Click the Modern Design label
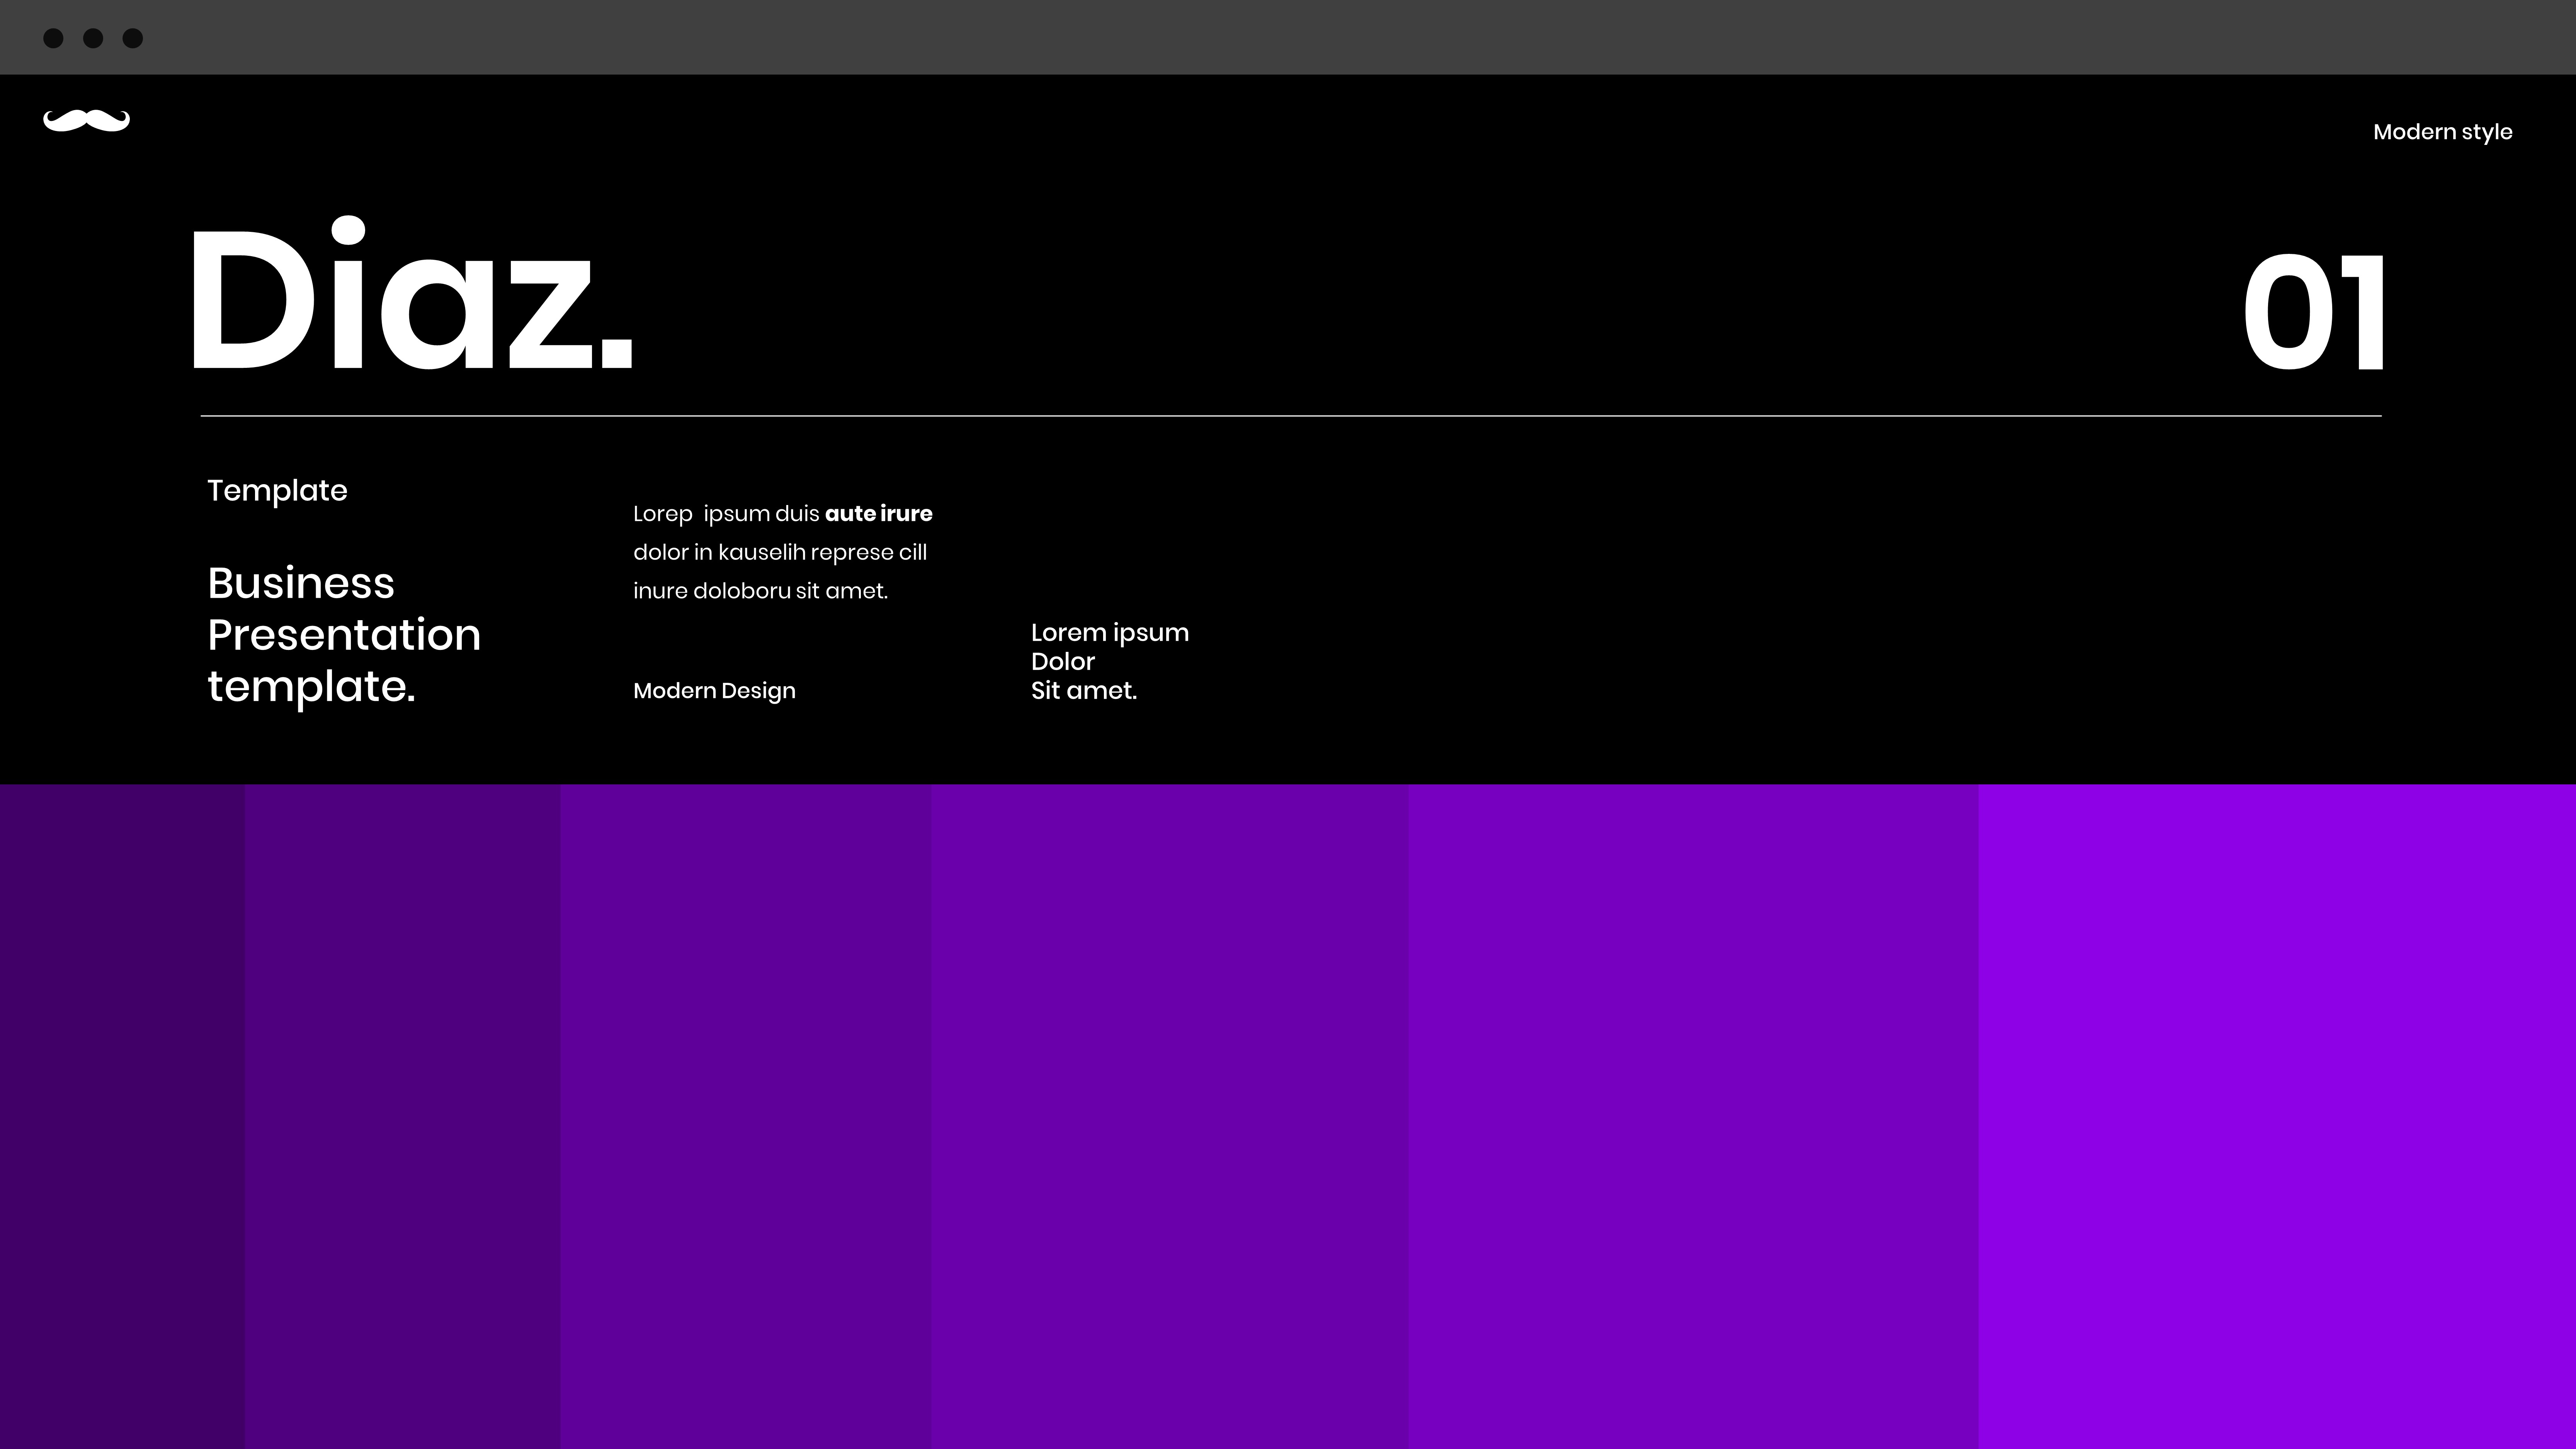 click(x=714, y=691)
